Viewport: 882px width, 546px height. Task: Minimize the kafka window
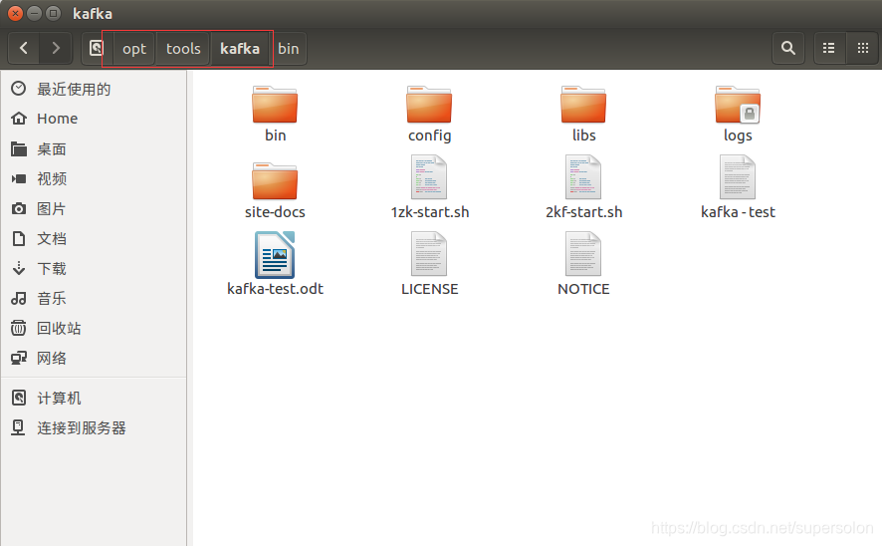[34, 13]
